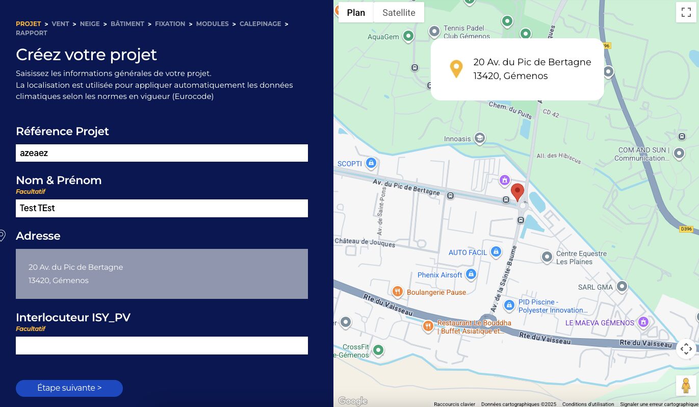Click the Adresse field box
This screenshot has height=407, width=699.
tap(162, 274)
